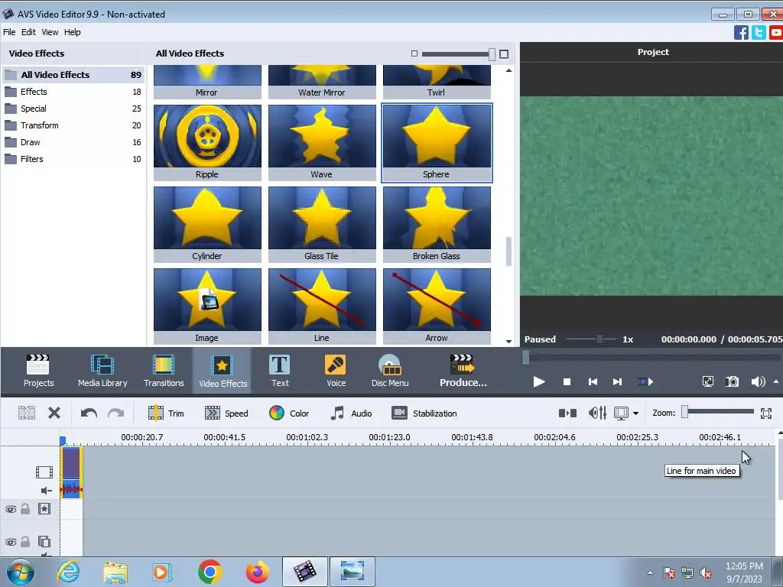Click the Speed tool
783x587 pixels.
pos(226,413)
